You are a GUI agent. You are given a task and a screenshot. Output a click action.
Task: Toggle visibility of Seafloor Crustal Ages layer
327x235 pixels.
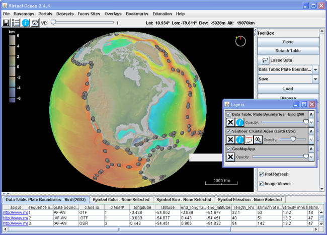pos(228,131)
